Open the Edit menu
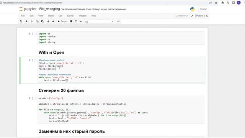Screen dimensions: 245x138 [x=31, y=16]
